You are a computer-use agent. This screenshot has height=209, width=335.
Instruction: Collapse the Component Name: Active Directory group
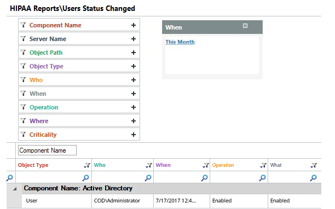15,189
